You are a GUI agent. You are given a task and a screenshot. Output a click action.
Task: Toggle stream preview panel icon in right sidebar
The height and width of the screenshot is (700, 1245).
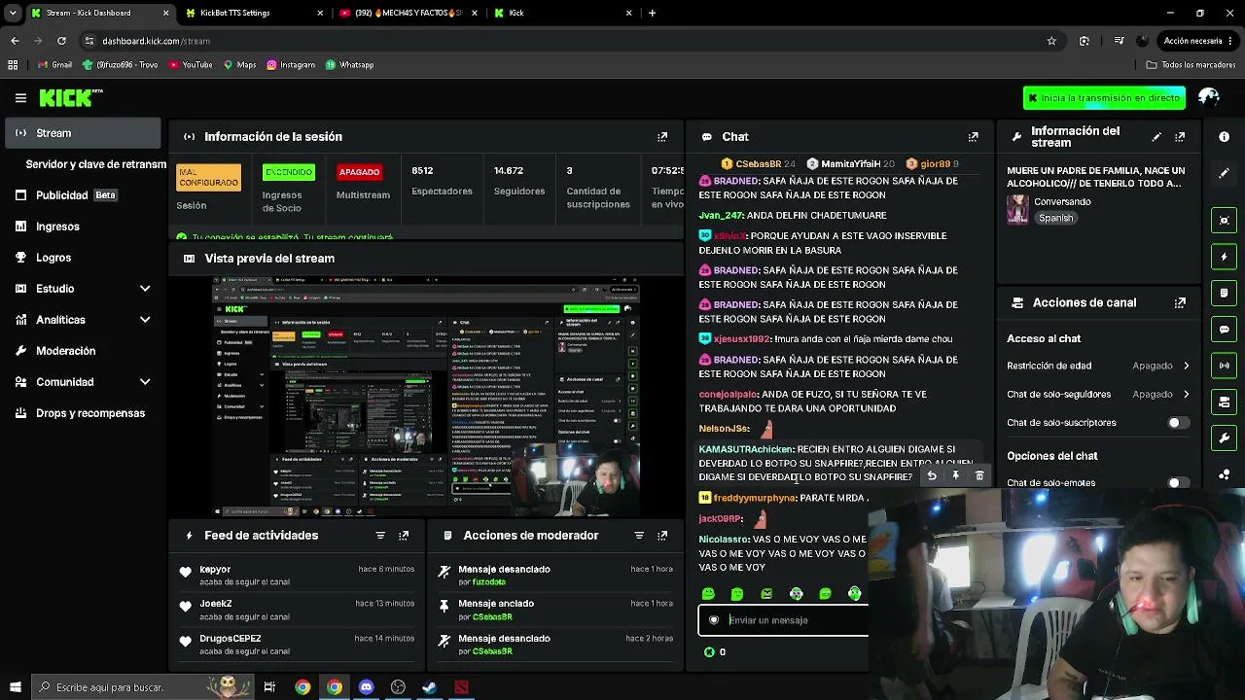coord(1225,221)
